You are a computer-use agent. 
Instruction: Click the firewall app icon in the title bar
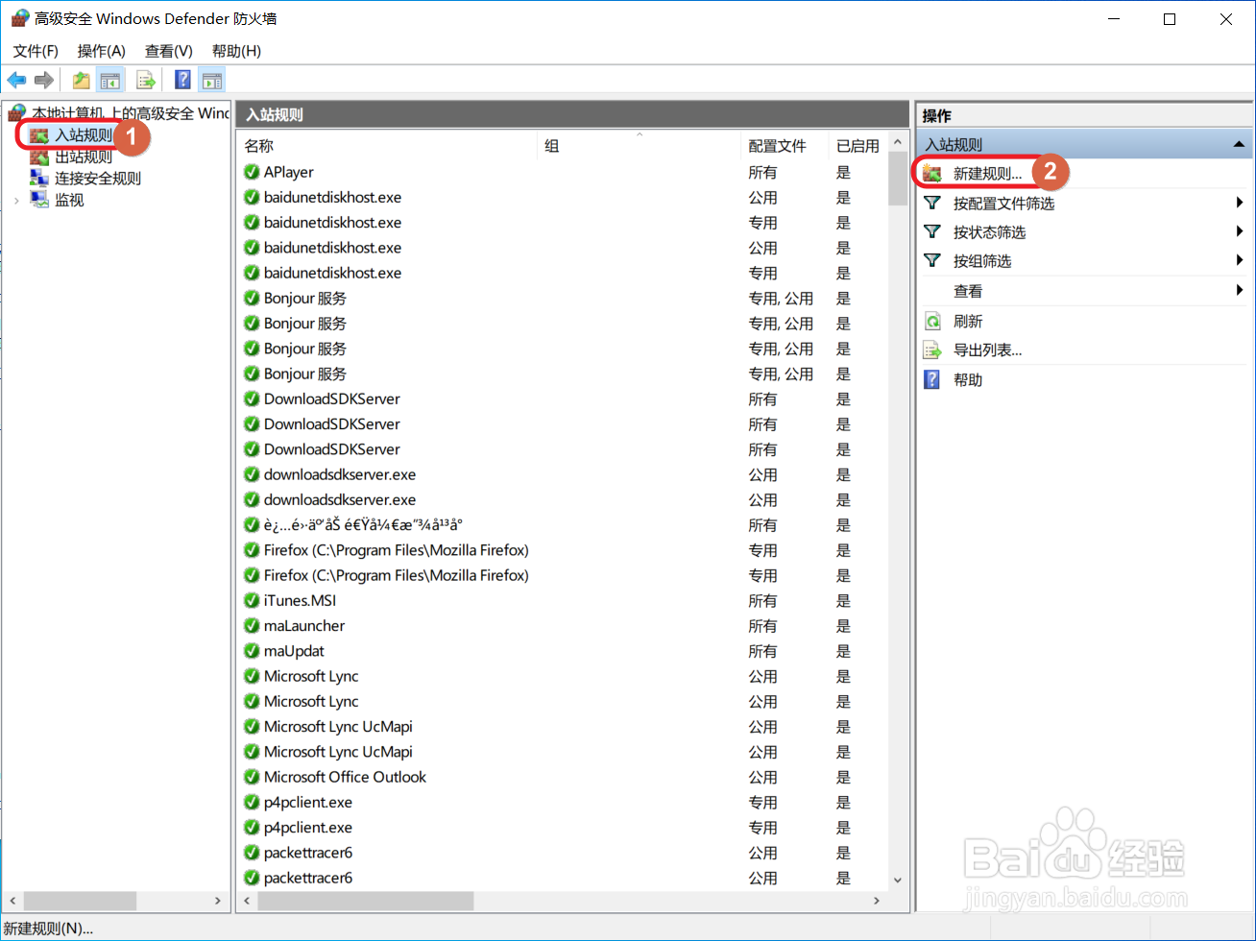(19, 18)
